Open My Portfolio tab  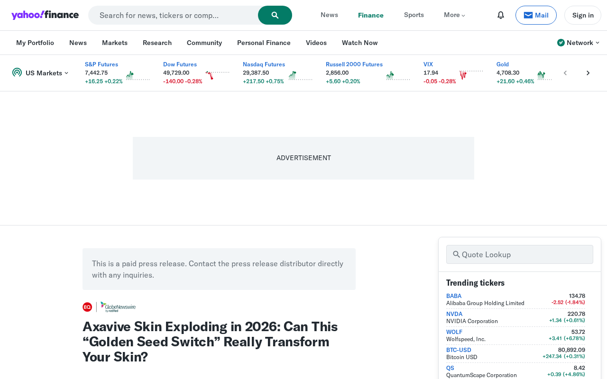(x=35, y=43)
